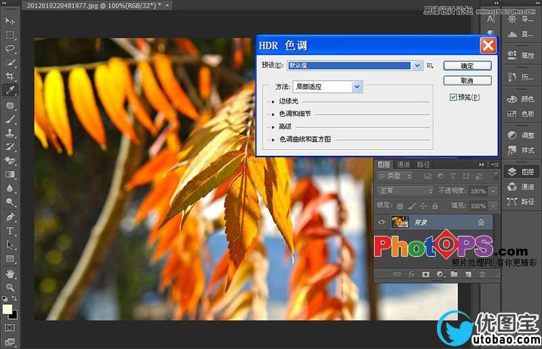The width and height of the screenshot is (542, 349).
Task: Select the Lasso tool
Action: tap(10, 48)
